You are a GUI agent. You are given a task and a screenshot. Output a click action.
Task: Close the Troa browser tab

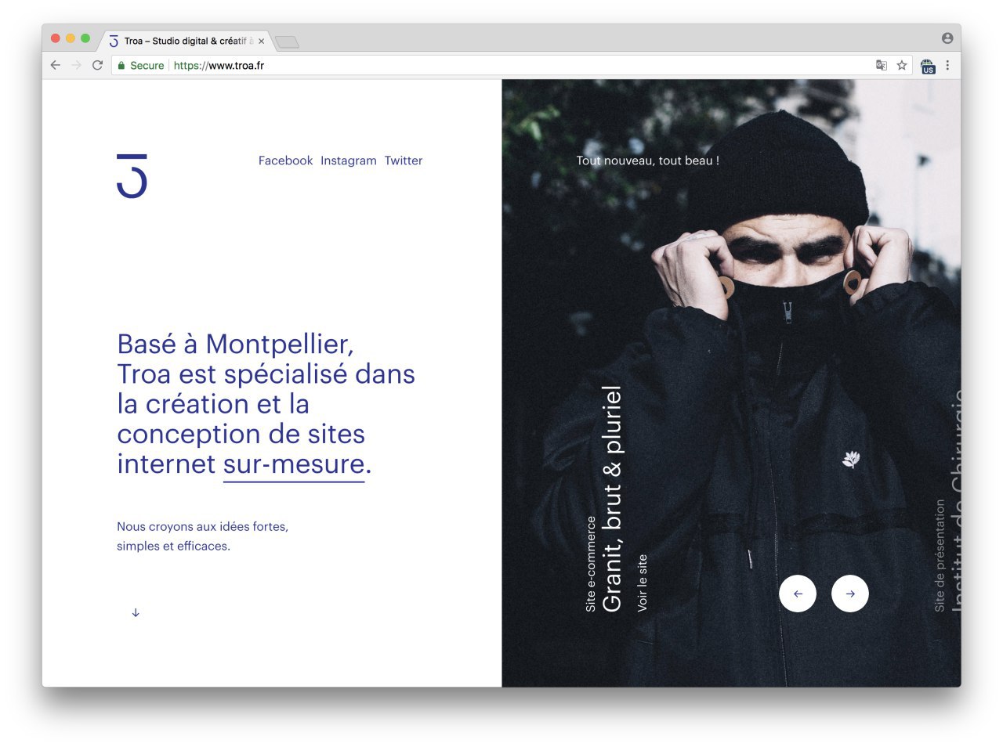(x=261, y=41)
